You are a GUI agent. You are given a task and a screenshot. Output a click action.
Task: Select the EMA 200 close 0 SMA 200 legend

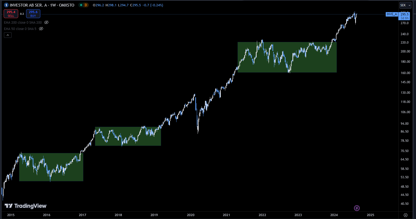coord(23,23)
